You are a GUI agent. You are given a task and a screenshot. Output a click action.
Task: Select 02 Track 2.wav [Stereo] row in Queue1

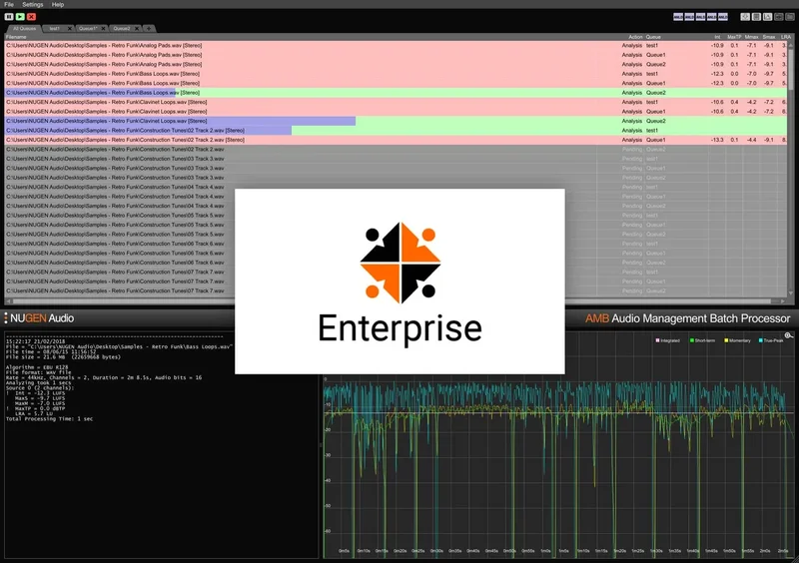pyautogui.click(x=396, y=140)
